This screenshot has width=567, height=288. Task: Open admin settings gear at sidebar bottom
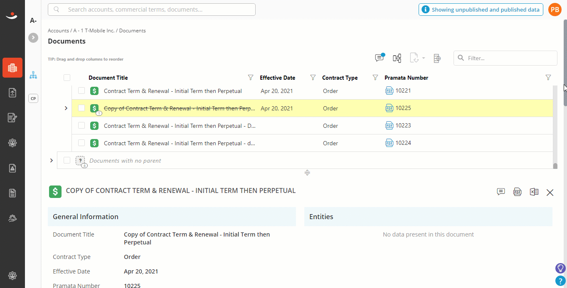(12, 276)
